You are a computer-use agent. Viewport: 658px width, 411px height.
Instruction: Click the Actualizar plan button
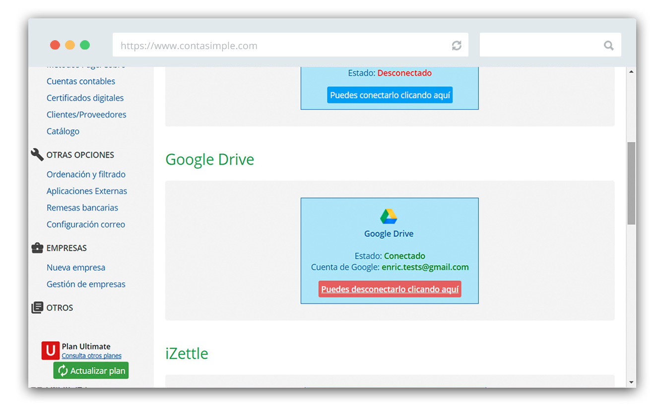click(x=91, y=370)
